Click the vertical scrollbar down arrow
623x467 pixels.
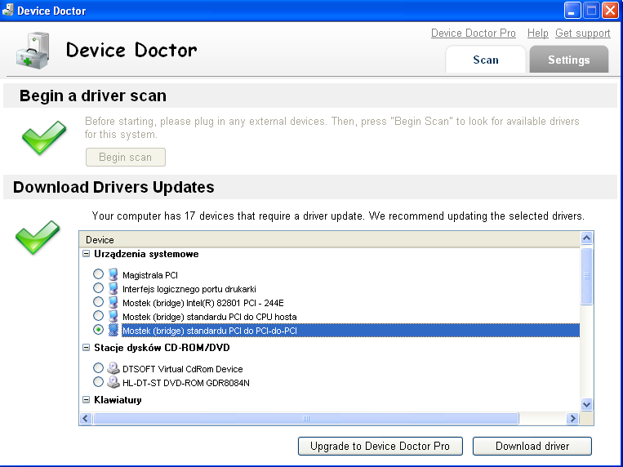586,405
